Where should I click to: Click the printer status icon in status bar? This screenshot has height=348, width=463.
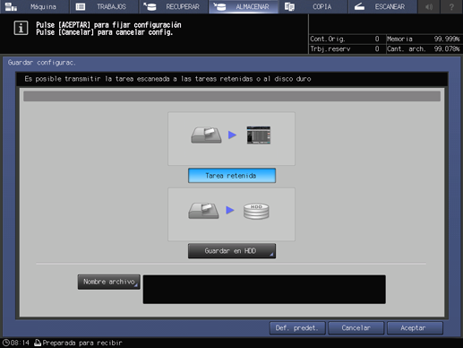tap(38, 343)
